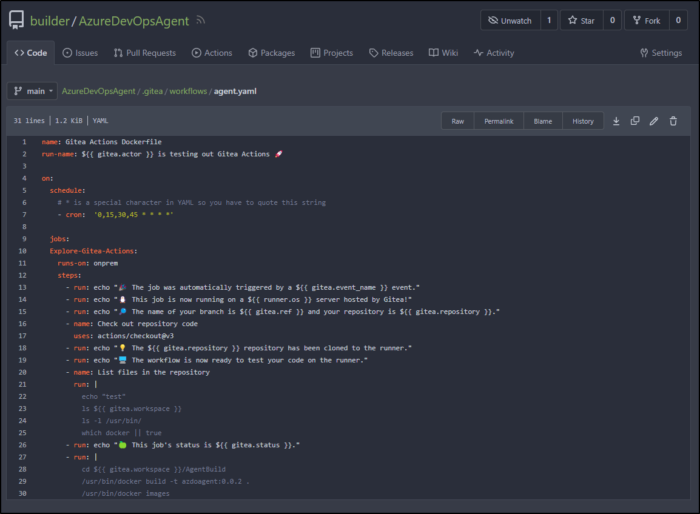Click 'name: Gitea Actions Dockerfile' text
700x514 pixels.
102,142
